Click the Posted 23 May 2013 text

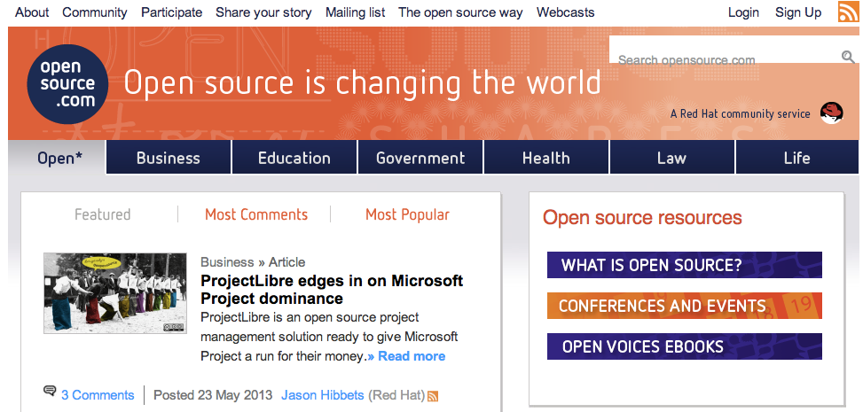[213, 395]
